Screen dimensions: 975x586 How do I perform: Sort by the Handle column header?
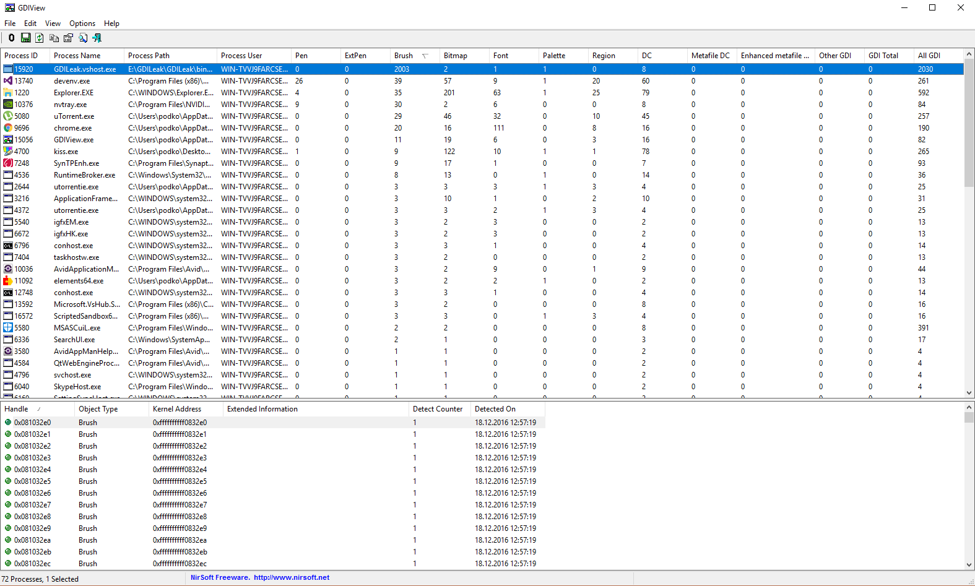pos(37,409)
